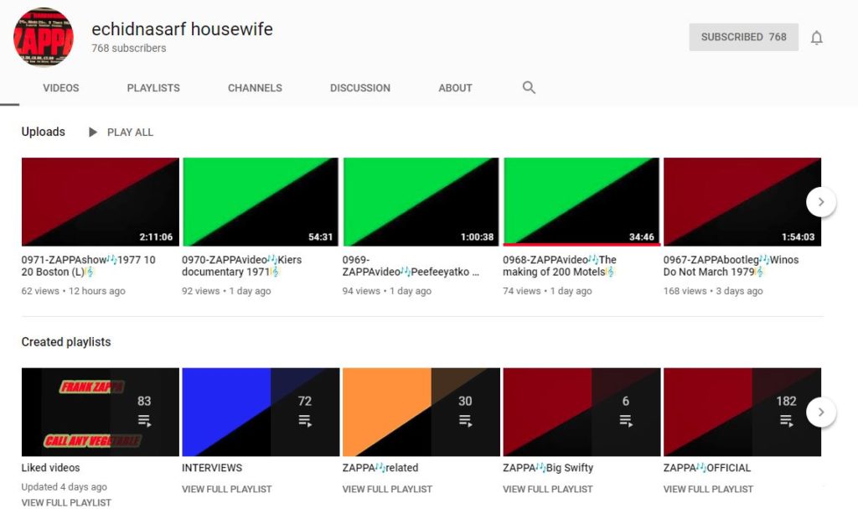Screen dimensions: 858x509
Task: Open title 0969-ZAPPAvideo Peefeeyatko
Action: pyautogui.click(x=411, y=266)
